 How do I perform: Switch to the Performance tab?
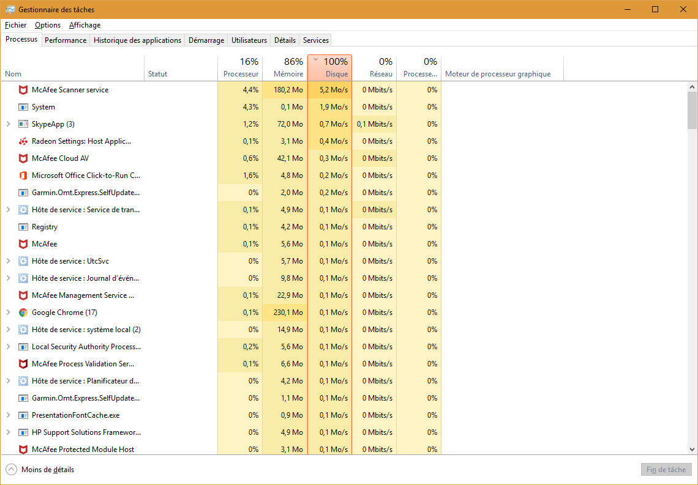click(66, 40)
